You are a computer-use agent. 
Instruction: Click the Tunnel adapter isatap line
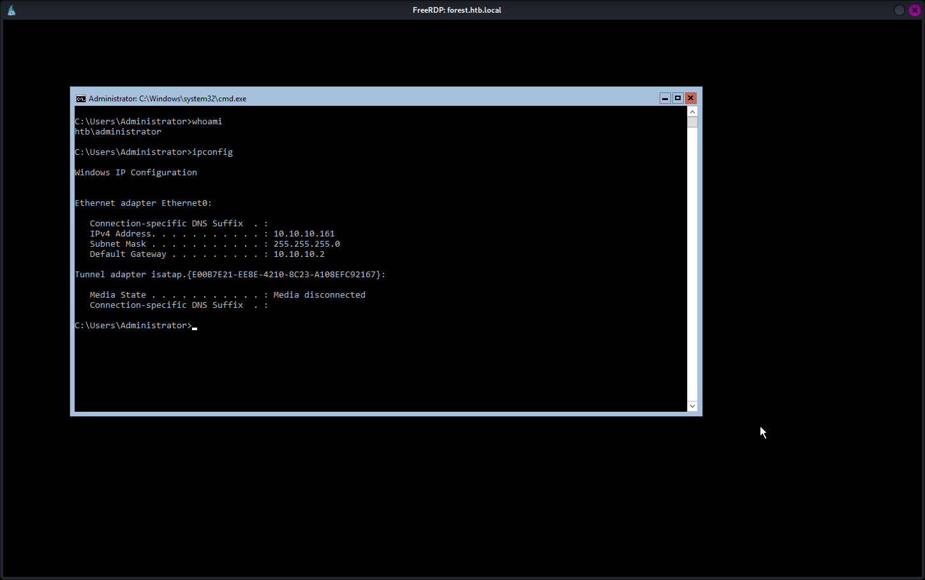click(230, 275)
